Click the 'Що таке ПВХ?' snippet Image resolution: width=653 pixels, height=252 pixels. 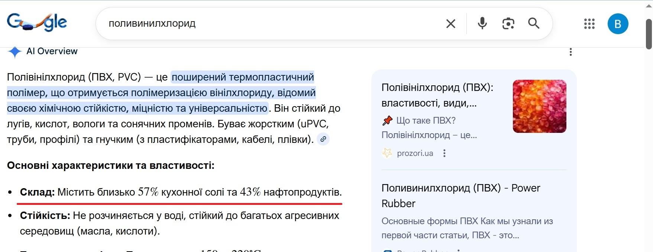[426, 121]
